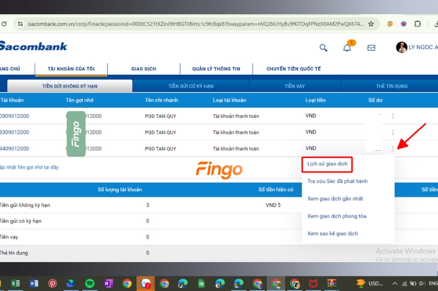Open WinRAR from the taskbar
Image resolution: width=438 pixels, height=291 pixels.
click(332, 283)
